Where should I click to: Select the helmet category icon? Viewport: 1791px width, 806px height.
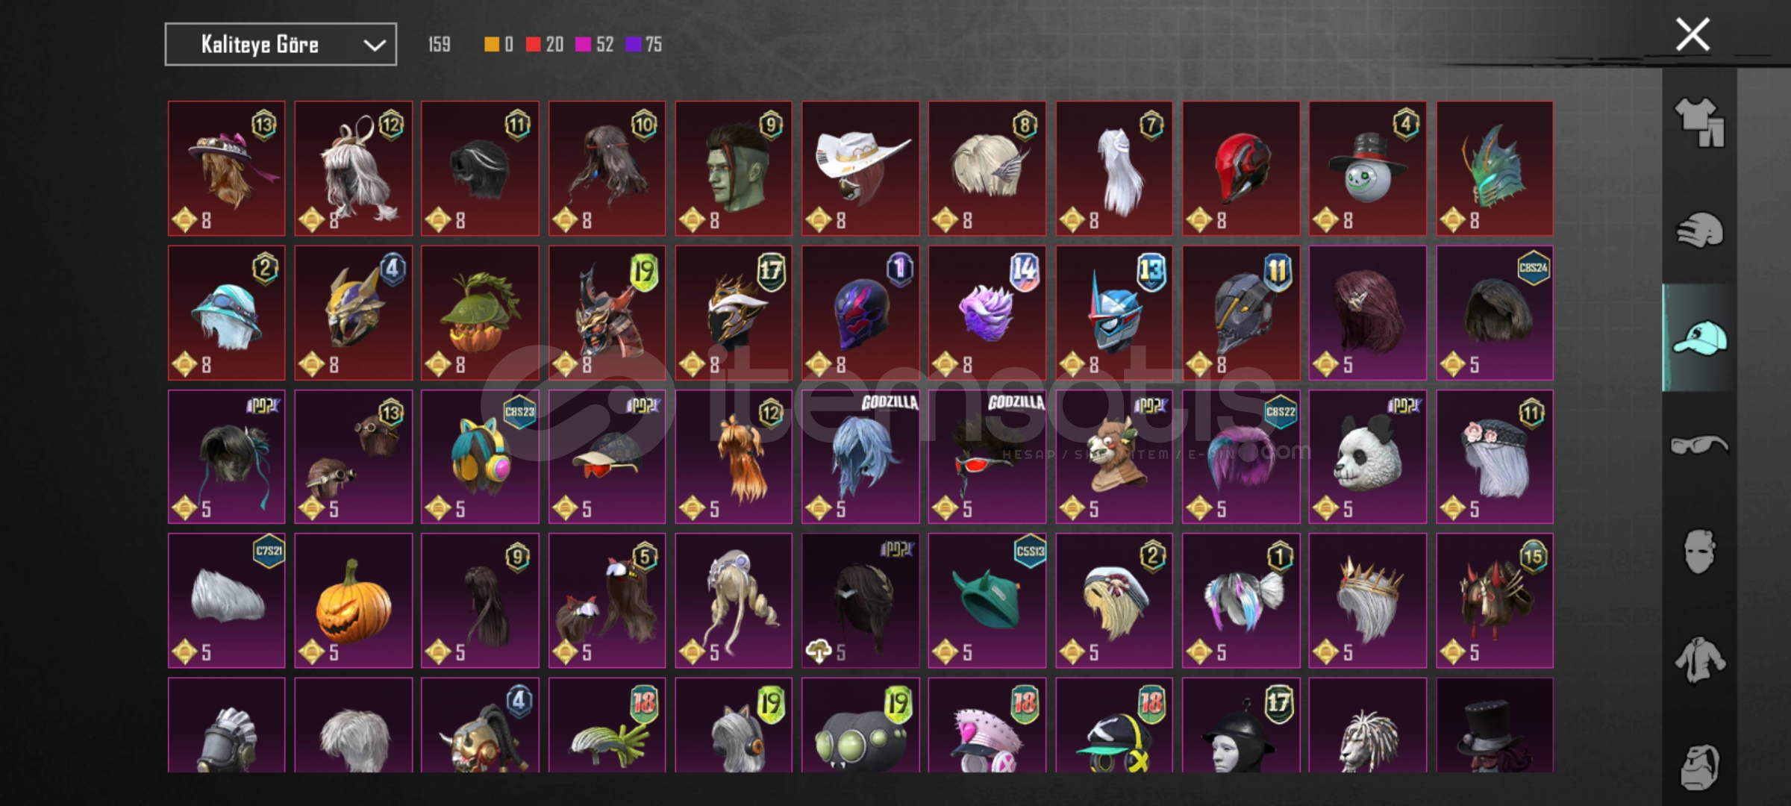(1699, 230)
